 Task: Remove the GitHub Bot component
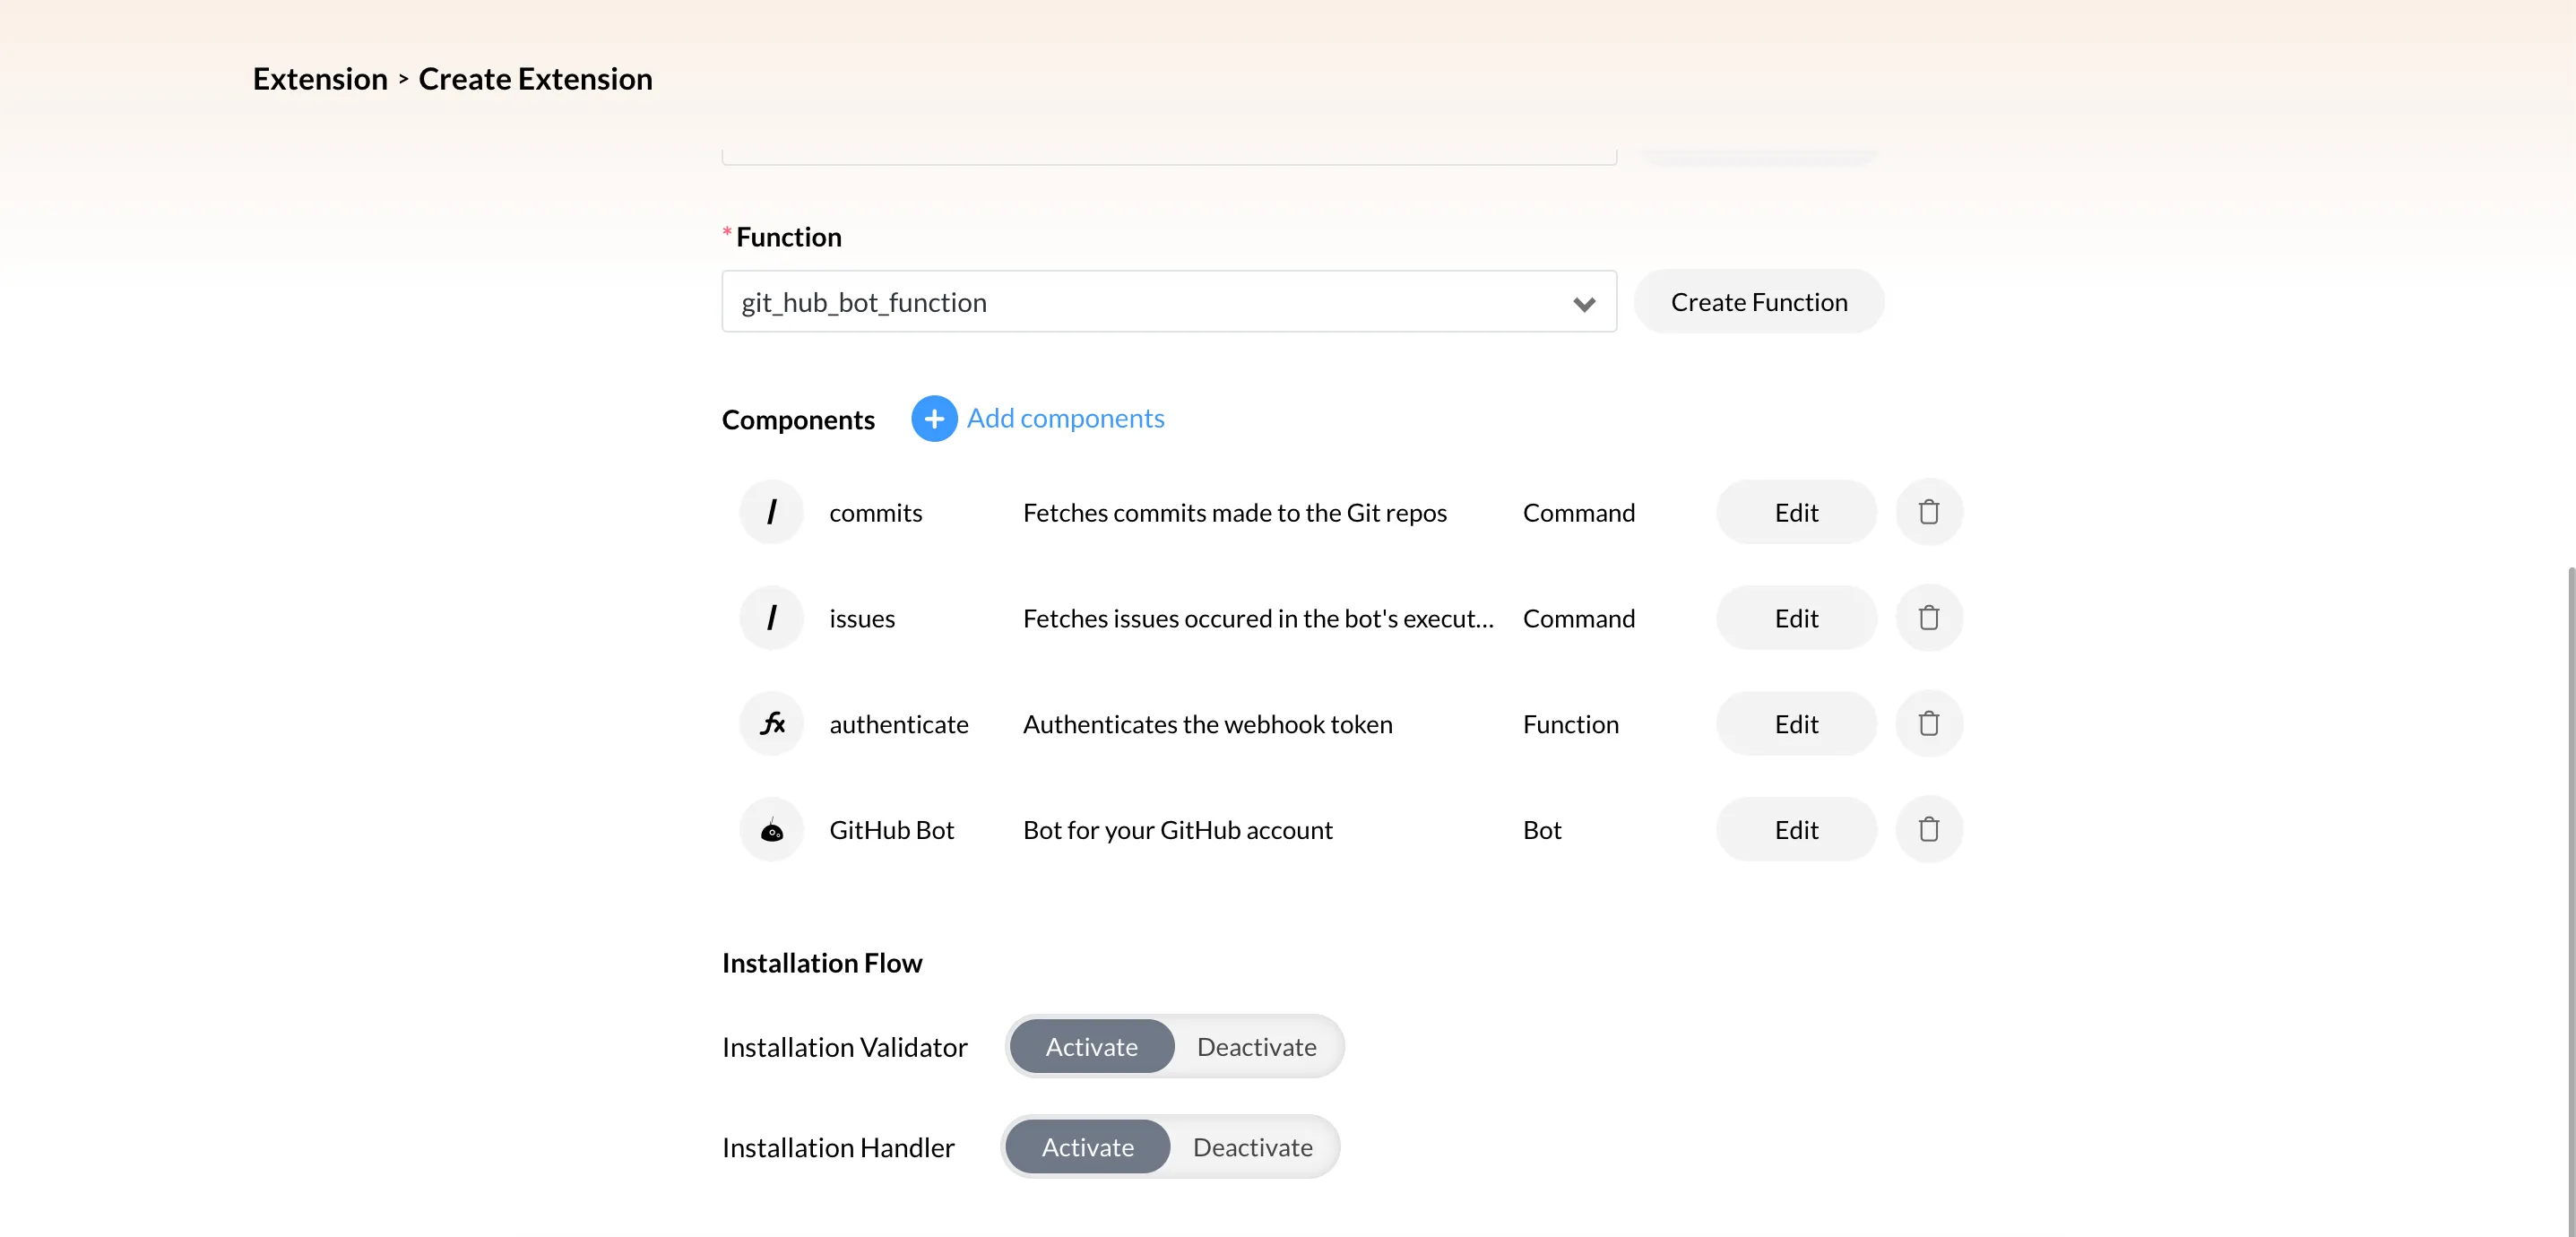(x=1928, y=830)
